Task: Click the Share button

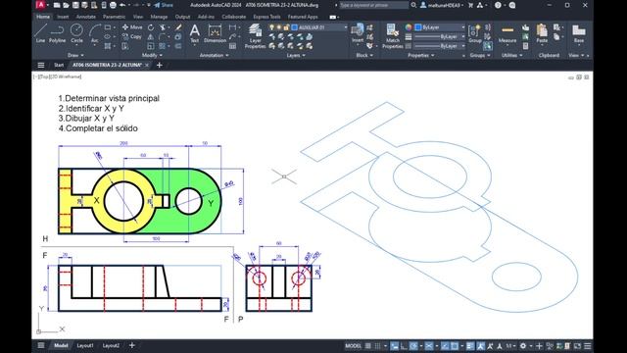Action: 164,5
